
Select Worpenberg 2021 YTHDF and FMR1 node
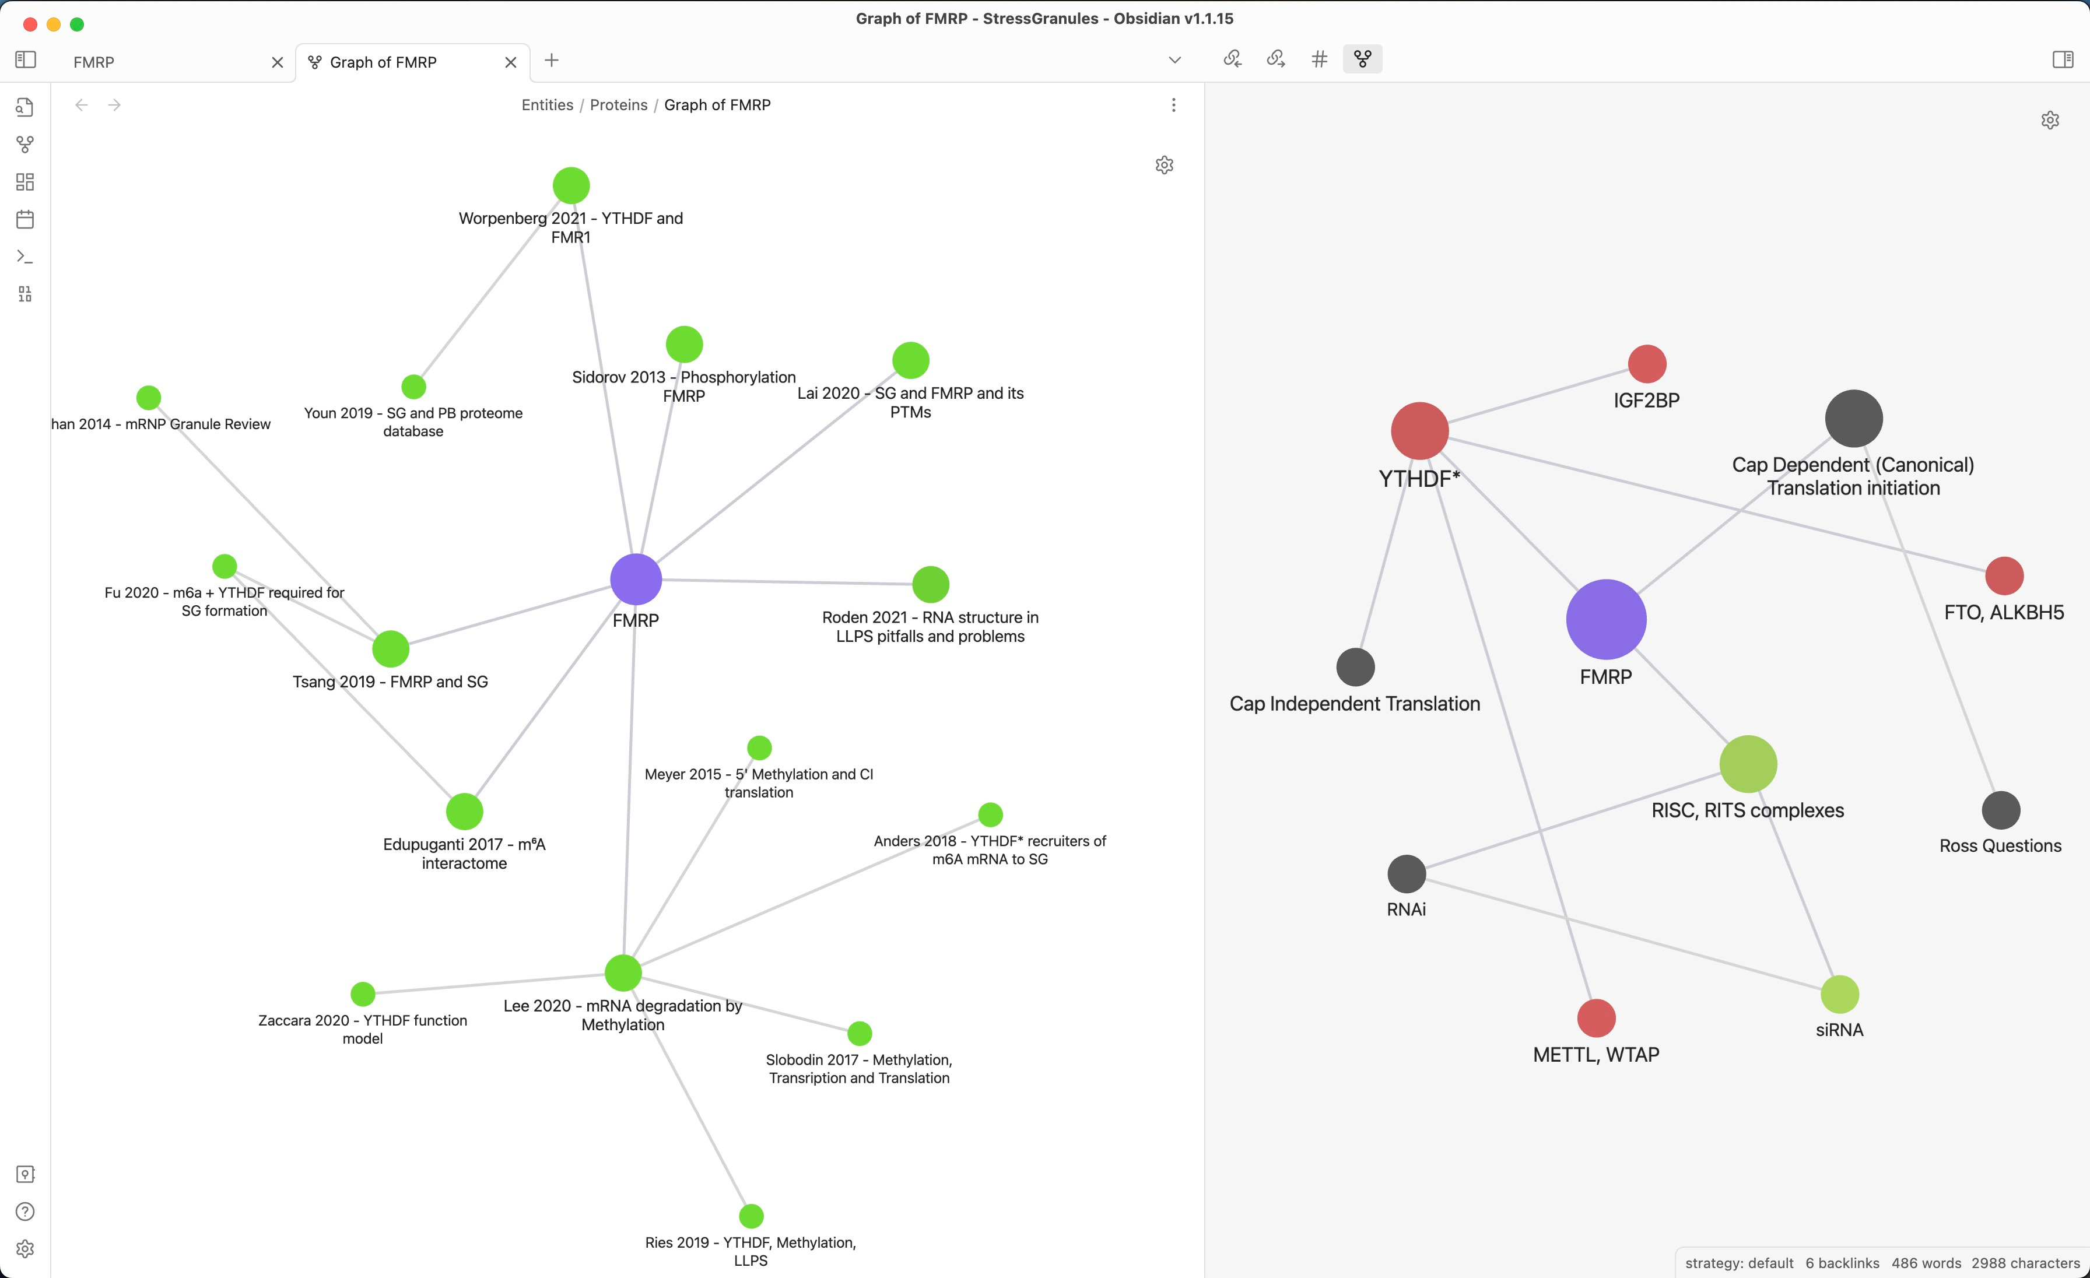click(x=571, y=186)
